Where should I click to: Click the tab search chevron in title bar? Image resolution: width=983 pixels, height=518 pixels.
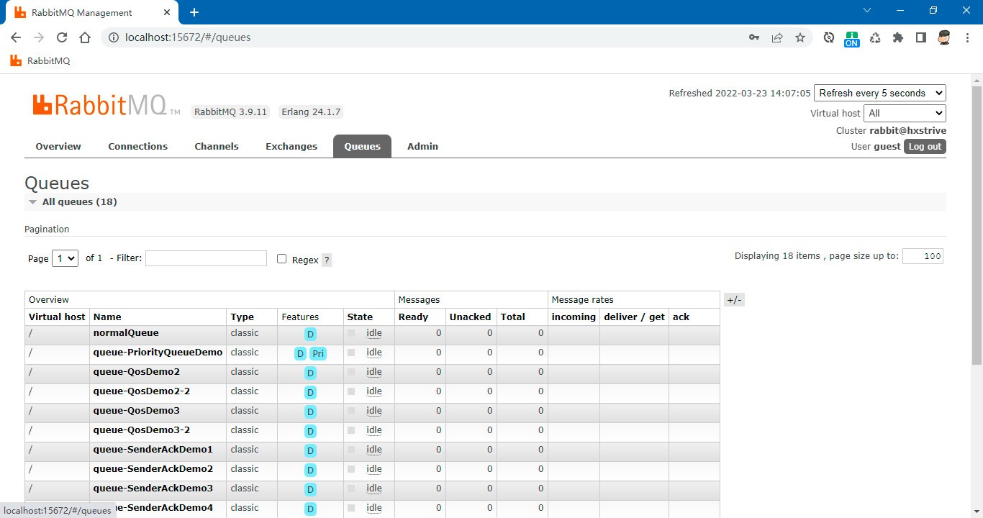(x=867, y=11)
